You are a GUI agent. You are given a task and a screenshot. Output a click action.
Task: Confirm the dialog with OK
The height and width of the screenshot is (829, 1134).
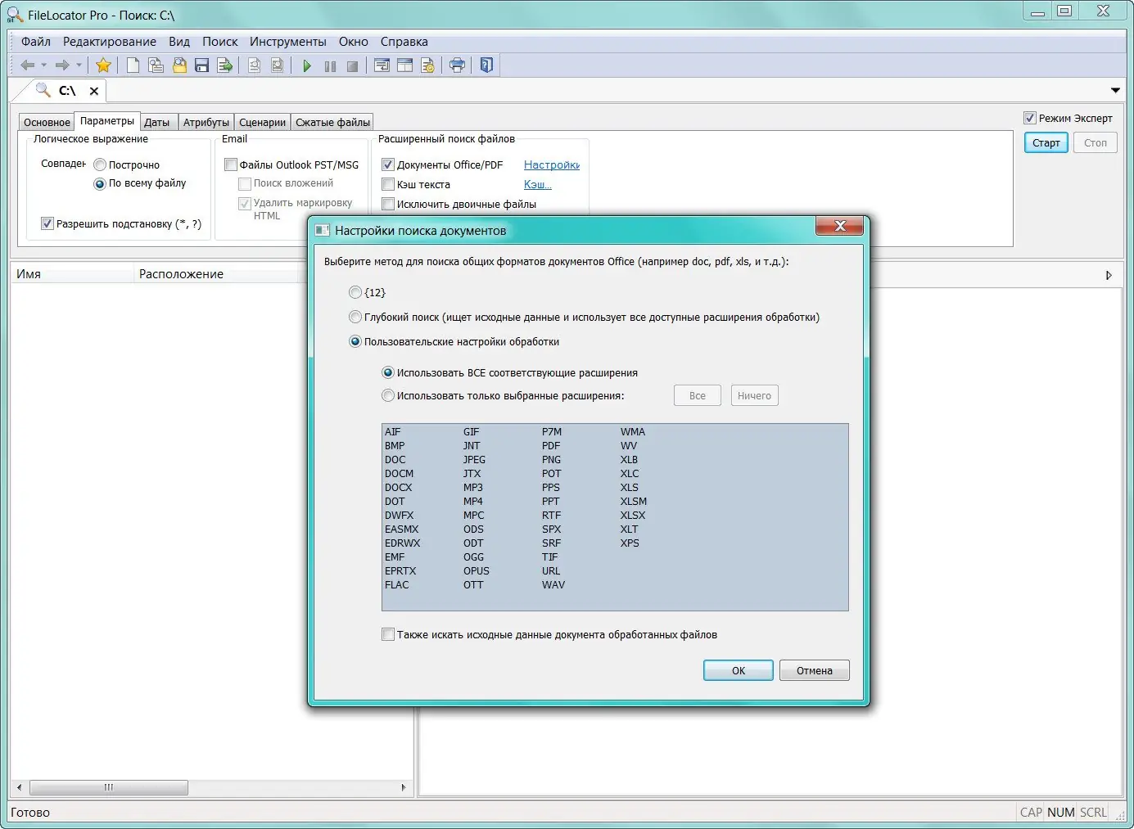pyautogui.click(x=739, y=670)
